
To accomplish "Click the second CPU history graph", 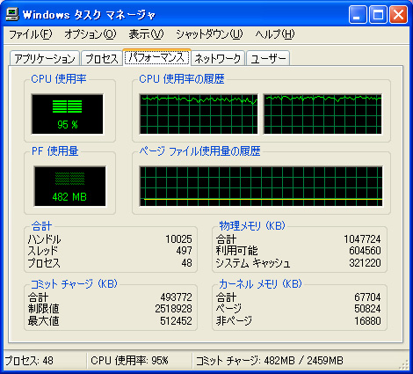I will pos(322,114).
